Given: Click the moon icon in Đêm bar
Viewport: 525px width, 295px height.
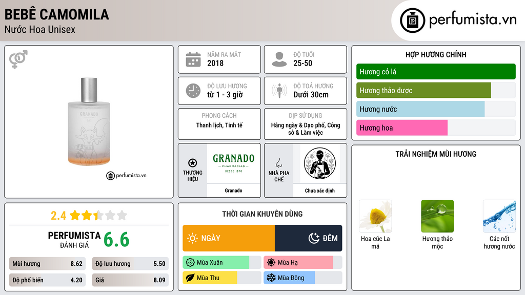Looking at the screenshot, I should pos(314,238).
